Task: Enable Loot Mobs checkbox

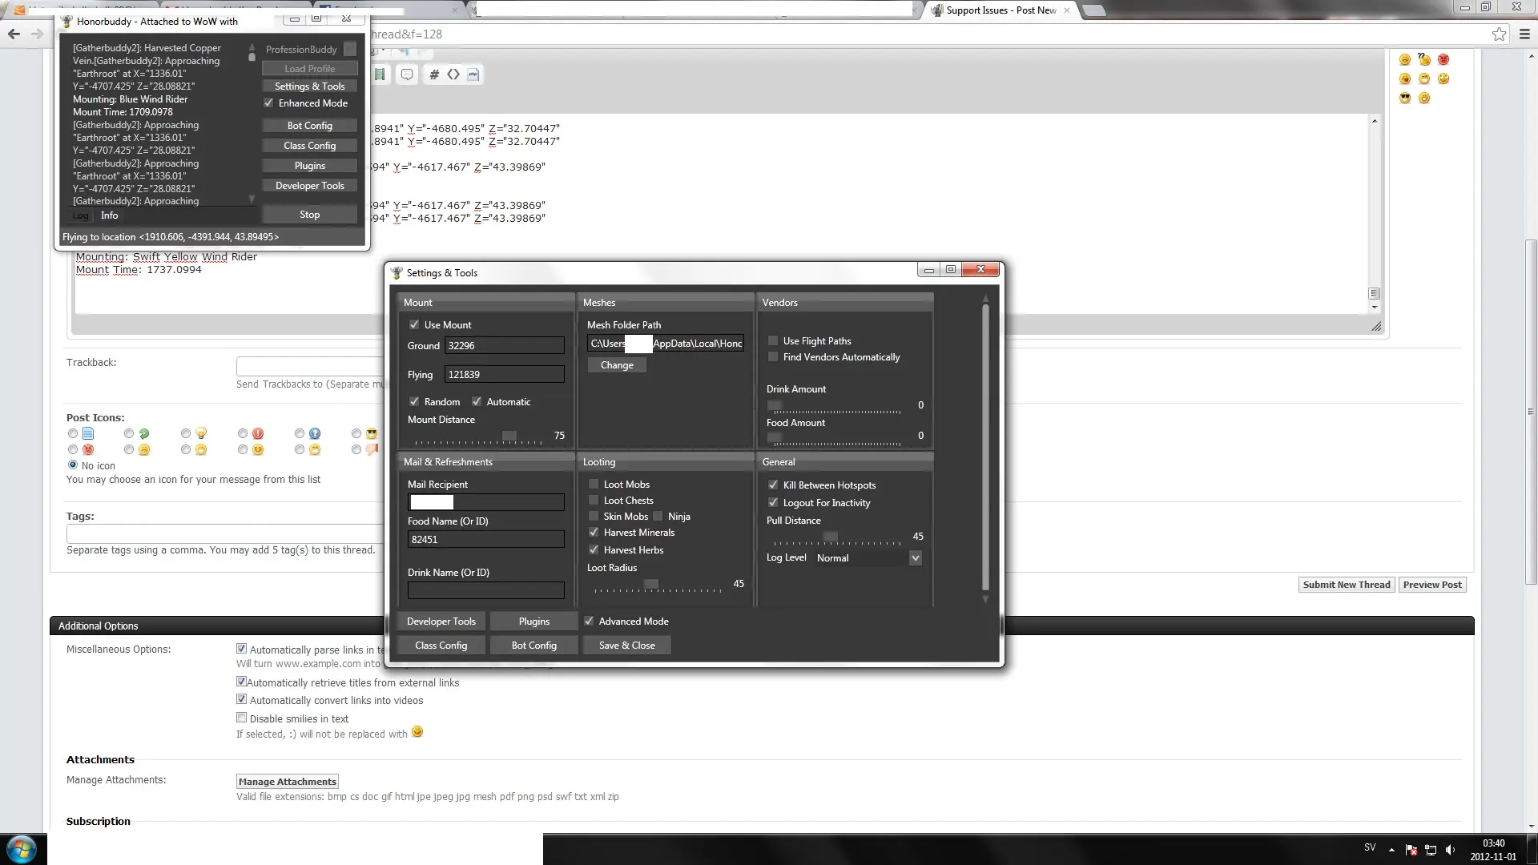Action: pos(594,484)
